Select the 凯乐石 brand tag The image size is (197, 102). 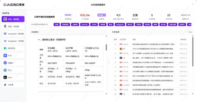[130, 24]
